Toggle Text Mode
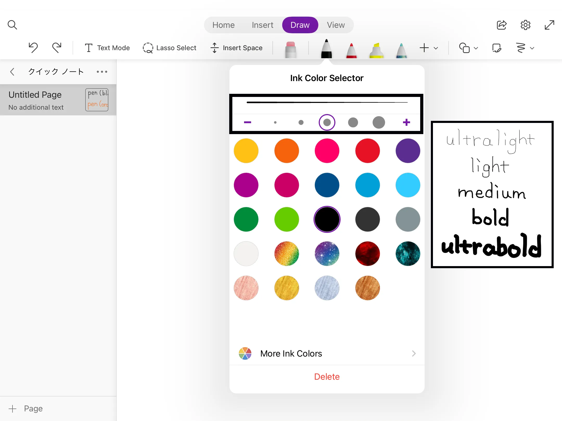This screenshot has width=562, height=421. 107,48
